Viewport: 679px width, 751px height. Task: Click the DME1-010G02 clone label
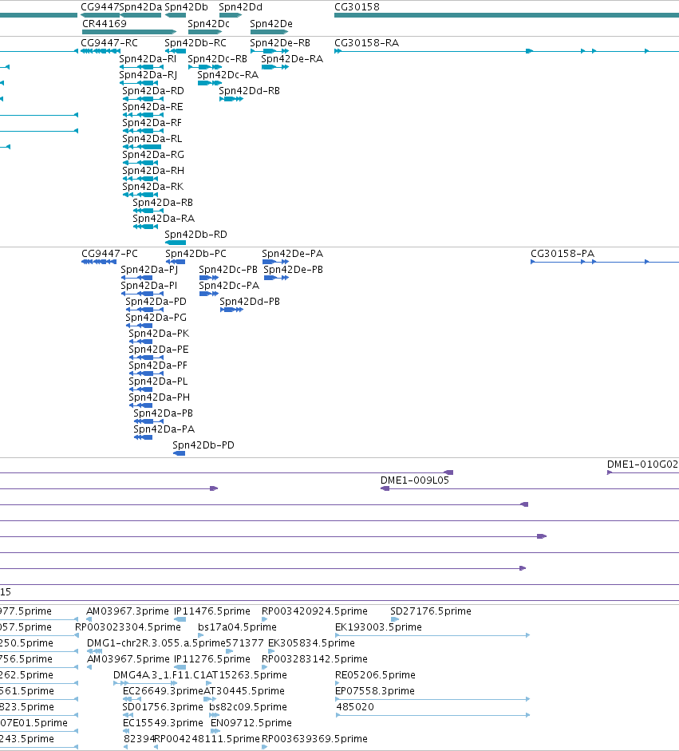(x=642, y=464)
